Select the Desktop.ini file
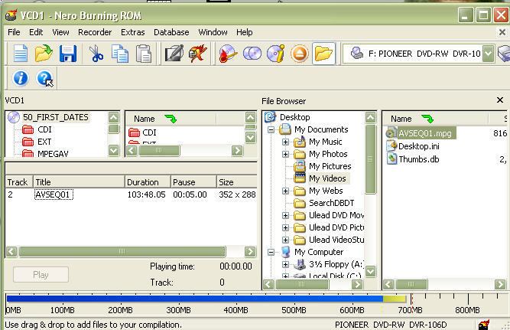Screen dimensions: 510x330 click(x=419, y=146)
